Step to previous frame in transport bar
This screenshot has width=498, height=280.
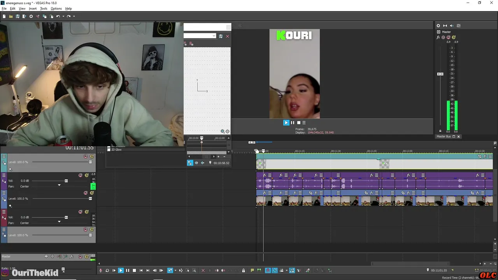tap(155, 270)
